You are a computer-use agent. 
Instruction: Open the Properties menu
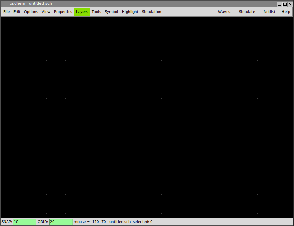click(63, 12)
